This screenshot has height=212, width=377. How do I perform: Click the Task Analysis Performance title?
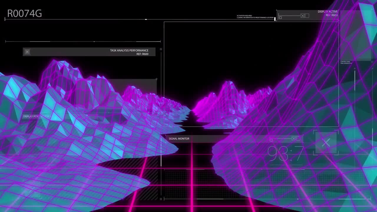click(129, 50)
